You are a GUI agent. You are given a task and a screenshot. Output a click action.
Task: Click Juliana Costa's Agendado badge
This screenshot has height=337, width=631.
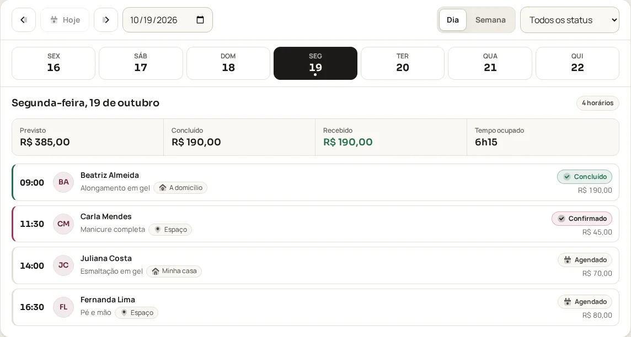(585, 260)
